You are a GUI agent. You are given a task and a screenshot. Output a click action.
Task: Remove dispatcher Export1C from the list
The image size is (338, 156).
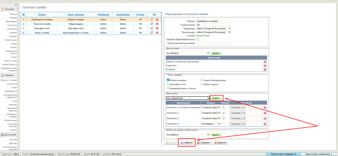(264, 66)
